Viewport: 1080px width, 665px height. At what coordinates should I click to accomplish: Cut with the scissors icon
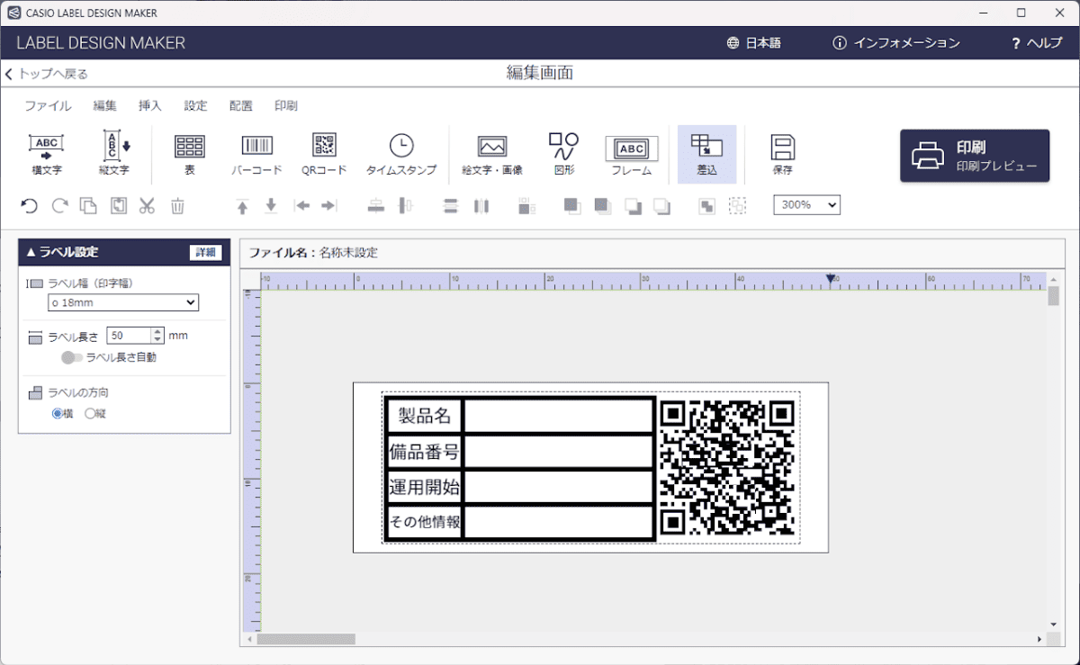tap(148, 206)
